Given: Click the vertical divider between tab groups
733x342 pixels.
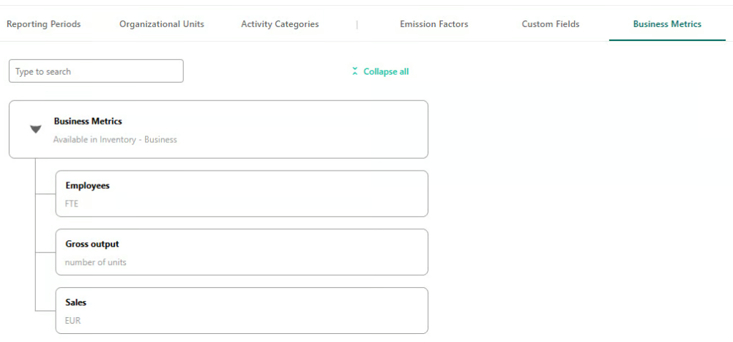Looking at the screenshot, I should pyautogui.click(x=357, y=25).
